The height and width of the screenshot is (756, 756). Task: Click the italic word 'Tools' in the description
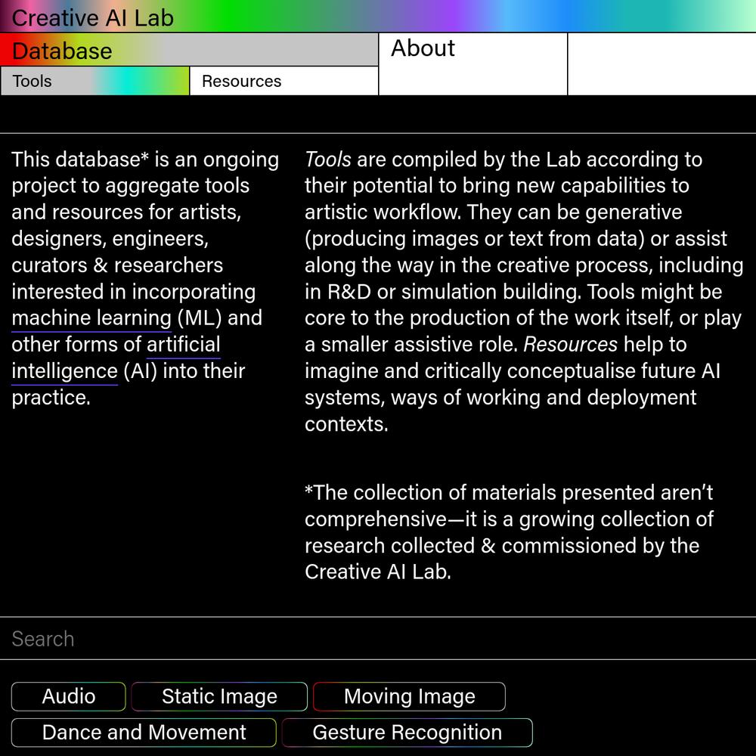click(x=328, y=160)
